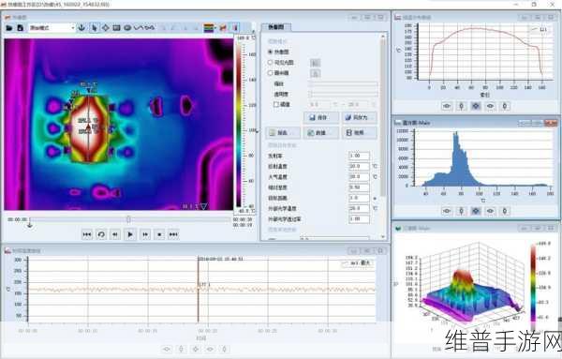
Task: Click the settings panel scrollbar down arrow
Action: tap(383, 237)
